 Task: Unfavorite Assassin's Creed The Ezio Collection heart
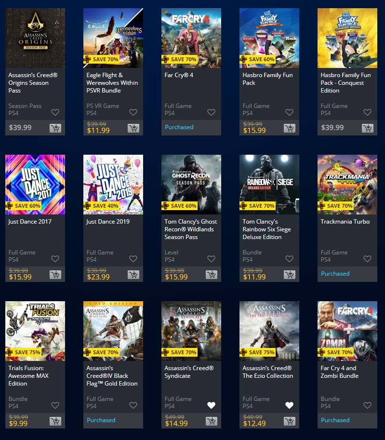pos(289,405)
